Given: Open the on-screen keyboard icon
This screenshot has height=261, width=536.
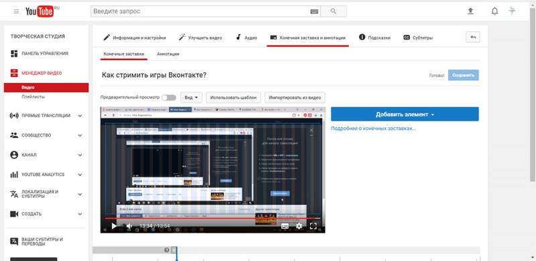Looking at the screenshot, I should pos(314,11).
